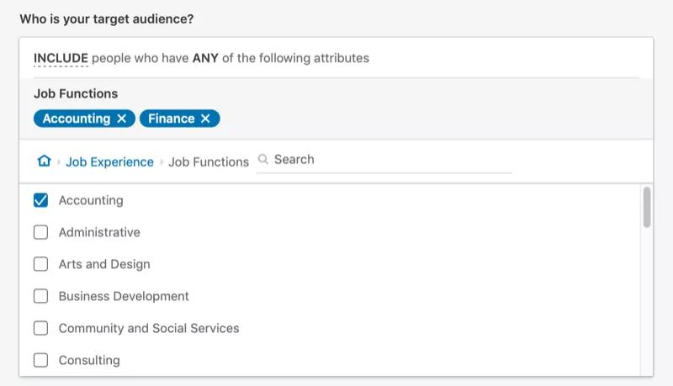Click the Business Development list label
The width and height of the screenshot is (673, 386).
[x=124, y=296]
